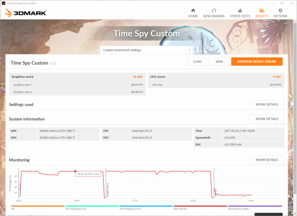Toggle the green CPU Temperature legend bar

tap(92, 206)
